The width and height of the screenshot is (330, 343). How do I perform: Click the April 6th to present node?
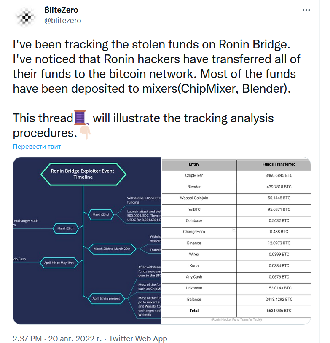click(106, 299)
